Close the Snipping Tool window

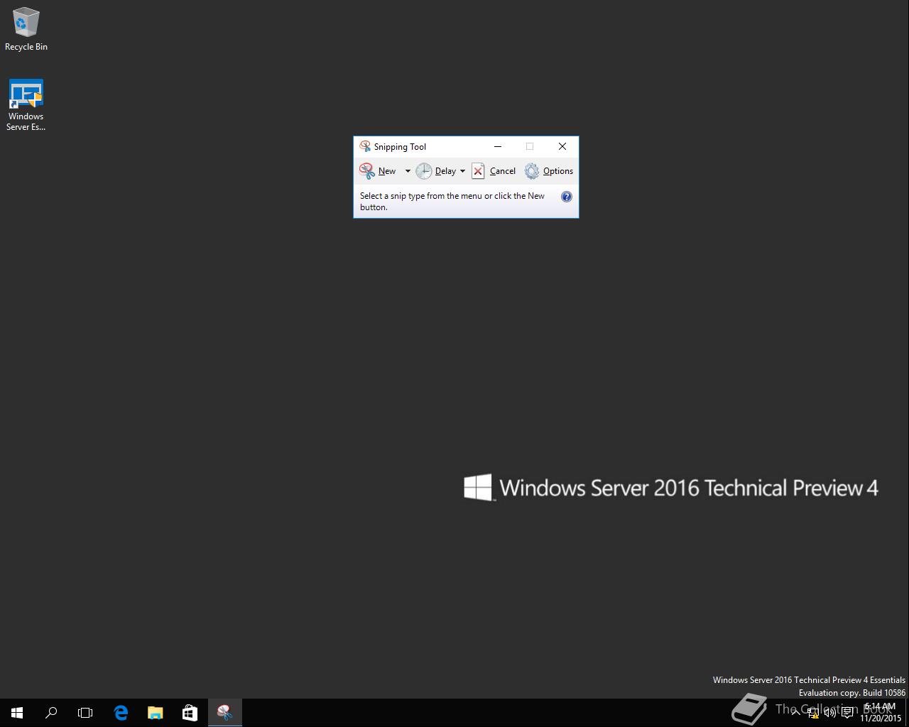point(562,146)
